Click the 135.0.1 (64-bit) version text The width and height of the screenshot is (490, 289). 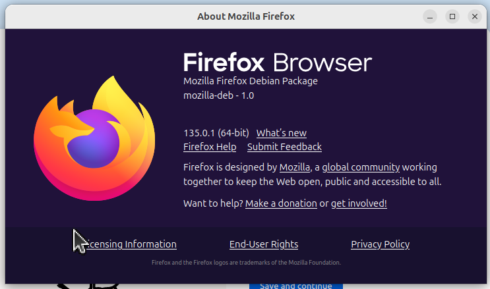(x=216, y=133)
